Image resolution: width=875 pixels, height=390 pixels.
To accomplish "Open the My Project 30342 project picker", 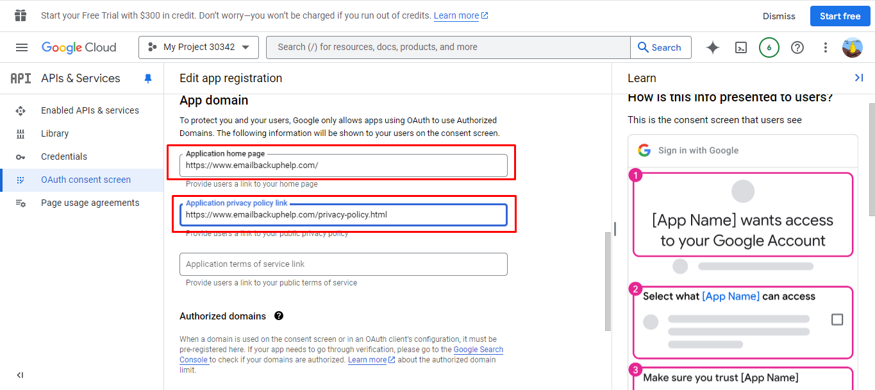I will [198, 47].
